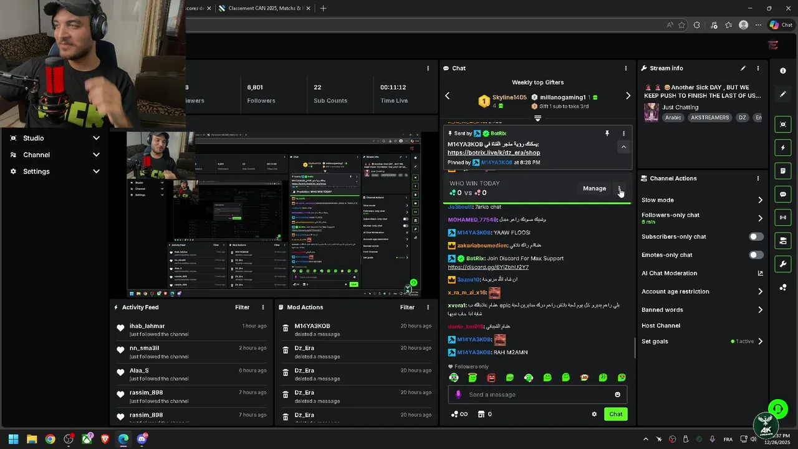This screenshot has height=449, width=798.
Task: Open a new browser tab
Action: 323,8
